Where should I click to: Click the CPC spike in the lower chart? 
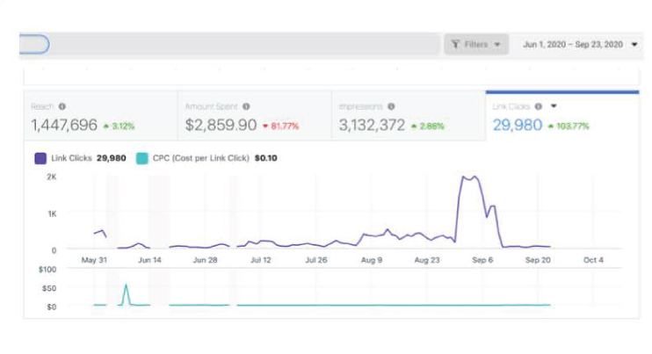point(126,286)
